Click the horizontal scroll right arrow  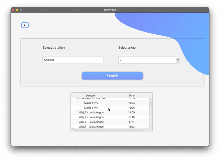(x=148, y=129)
